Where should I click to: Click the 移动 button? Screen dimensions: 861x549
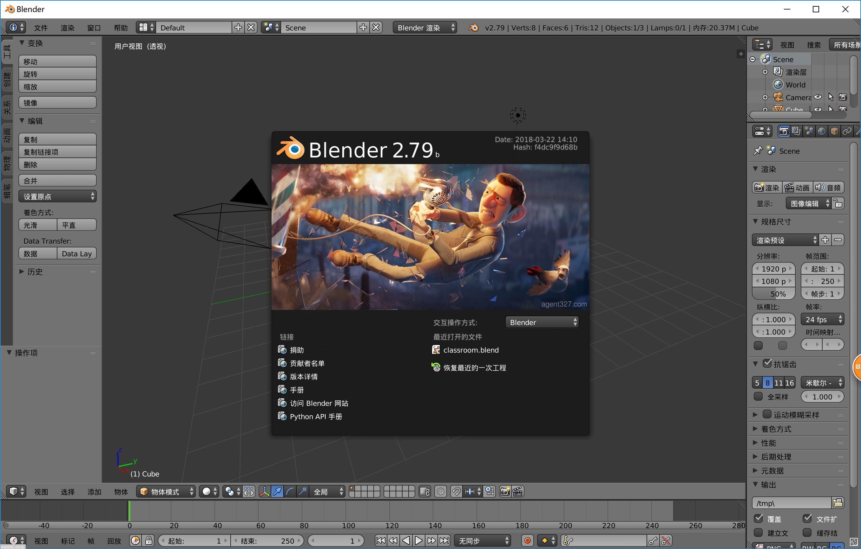(57, 61)
